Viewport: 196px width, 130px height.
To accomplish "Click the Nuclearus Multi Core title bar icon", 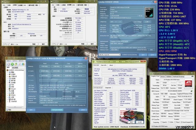I will (94, 62).
